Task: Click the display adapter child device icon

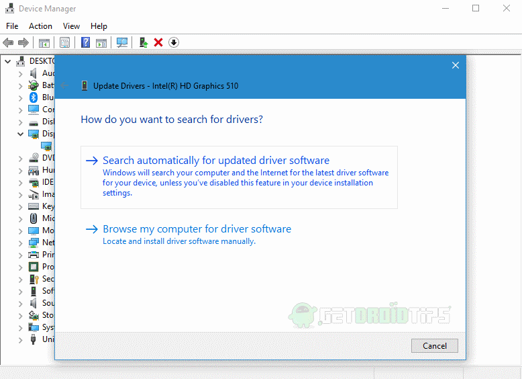Action: 46,146
